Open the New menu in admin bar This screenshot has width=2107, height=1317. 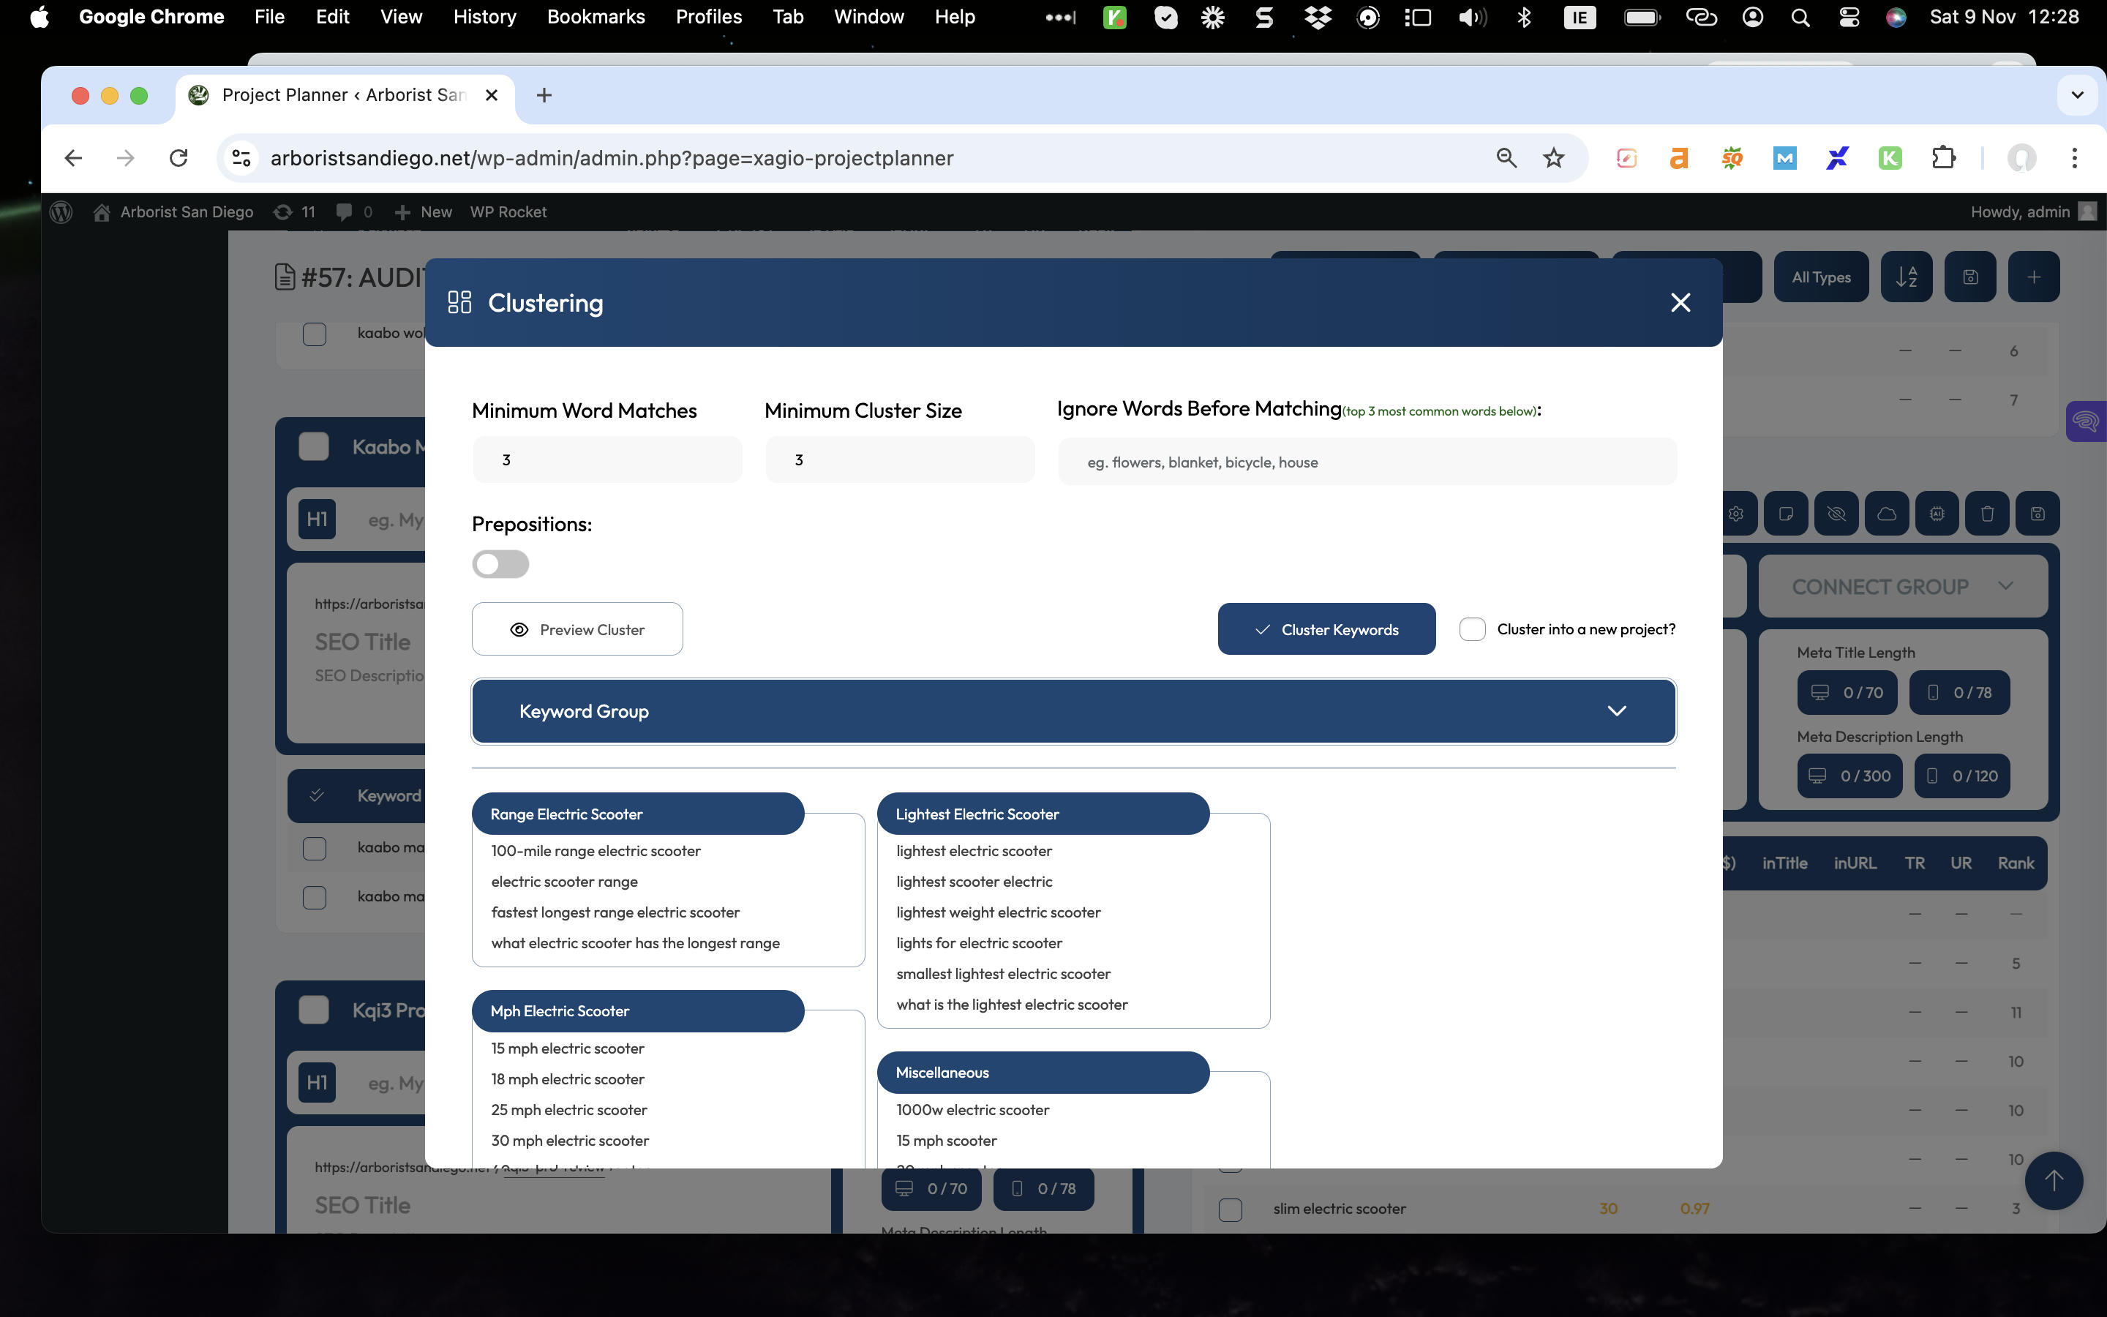[x=423, y=211]
